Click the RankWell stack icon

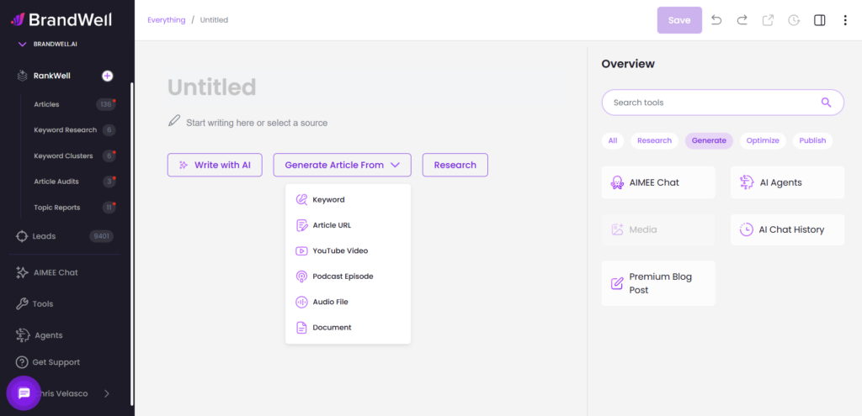22,76
